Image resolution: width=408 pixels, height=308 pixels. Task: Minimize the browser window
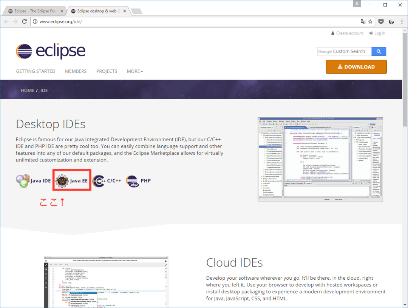click(371, 5)
